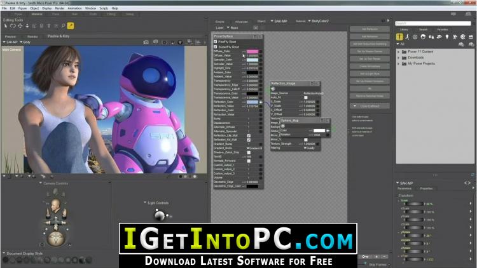Click the pink Diffuse_Color swatch
Viewport: 477px width, 268px height.
coord(252,51)
